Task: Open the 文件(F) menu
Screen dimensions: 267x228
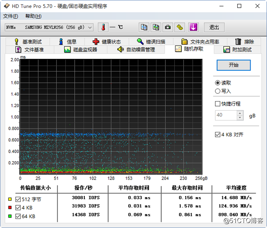Action: [10, 16]
